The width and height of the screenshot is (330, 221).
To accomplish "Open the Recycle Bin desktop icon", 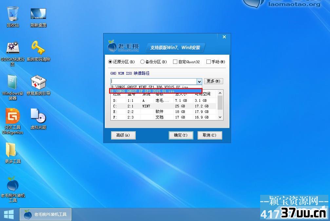I will pos(13,17).
